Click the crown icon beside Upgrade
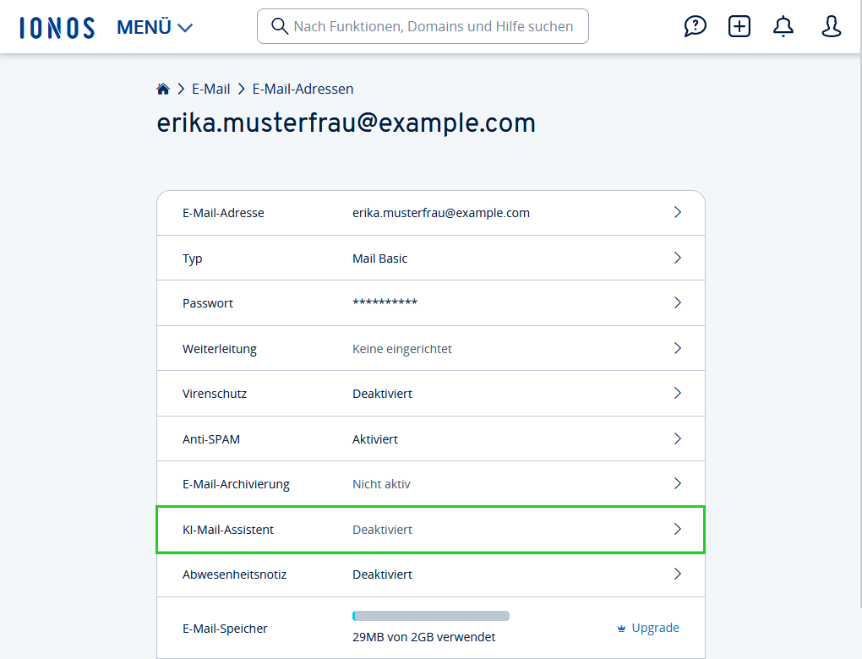The height and width of the screenshot is (659, 862). pyautogui.click(x=622, y=629)
